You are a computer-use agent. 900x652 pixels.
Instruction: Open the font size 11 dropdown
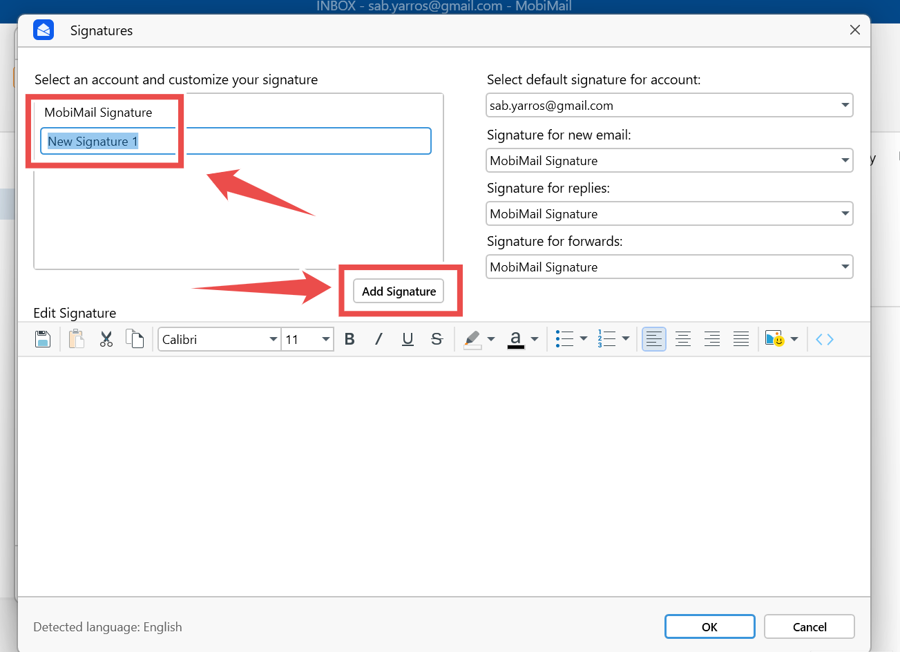point(307,339)
